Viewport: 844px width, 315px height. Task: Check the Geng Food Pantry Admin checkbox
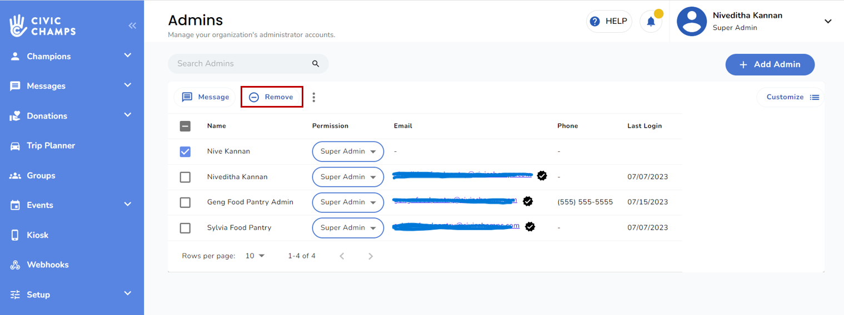[x=186, y=202]
